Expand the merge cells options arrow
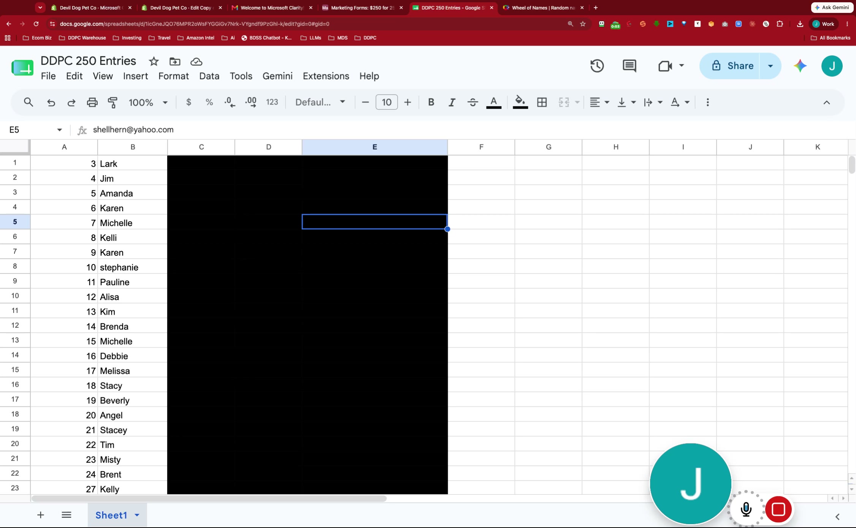856x528 pixels. coord(577,102)
